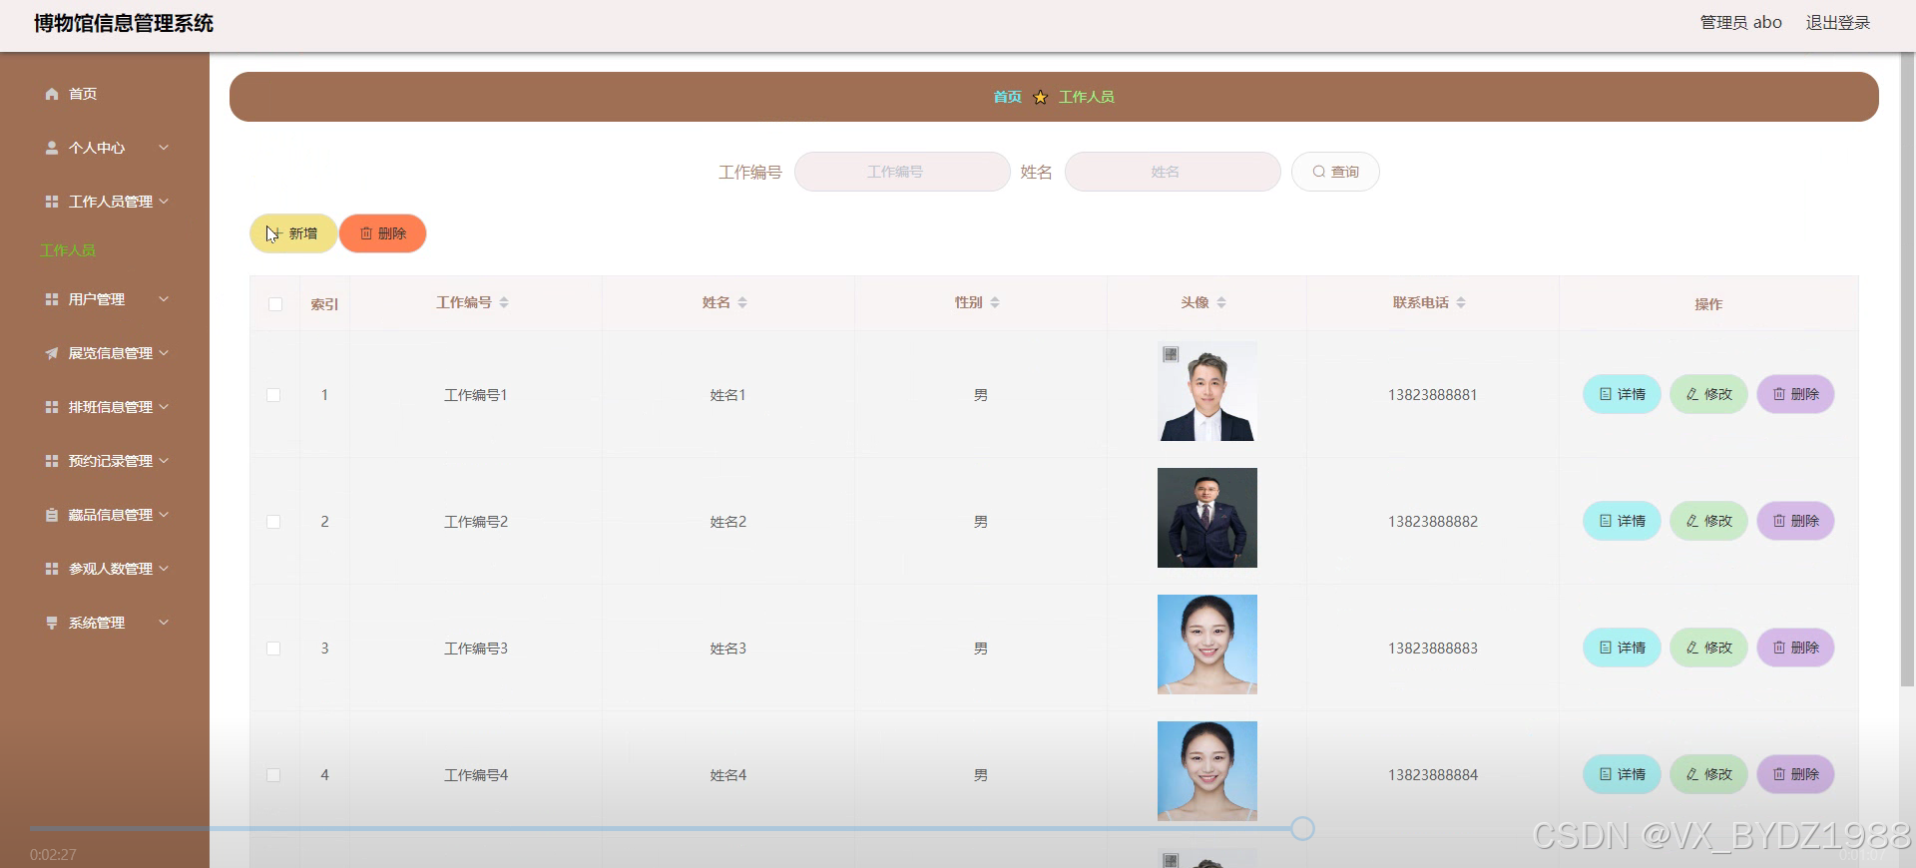Image resolution: width=1916 pixels, height=868 pixels.
Task: Click the trash icon in orange 删除 button
Action: [x=366, y=233]
